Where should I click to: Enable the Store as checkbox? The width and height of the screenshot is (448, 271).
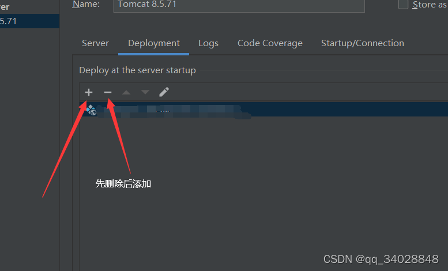pos(403,4)
